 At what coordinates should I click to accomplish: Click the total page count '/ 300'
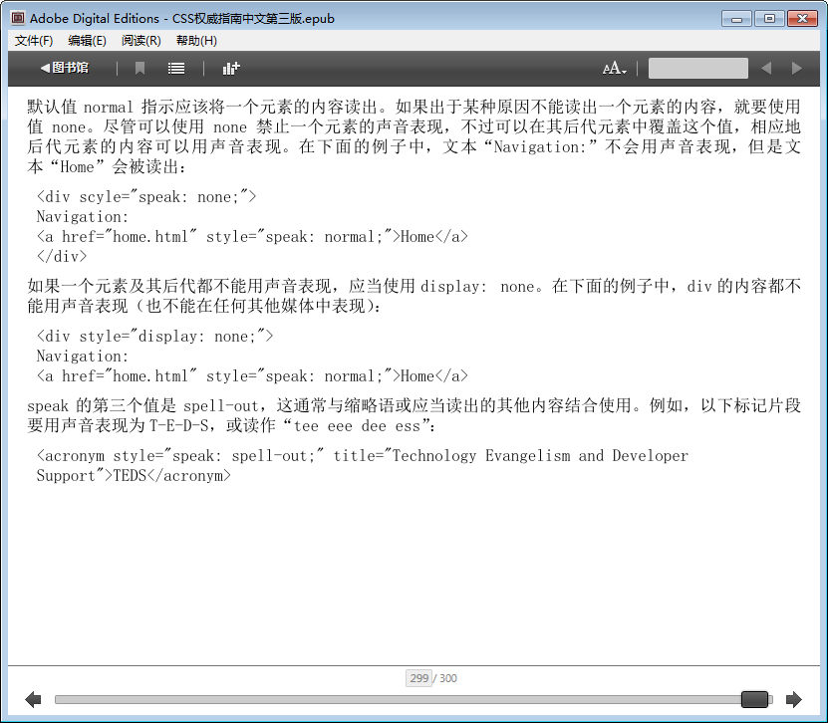(445, 678)
